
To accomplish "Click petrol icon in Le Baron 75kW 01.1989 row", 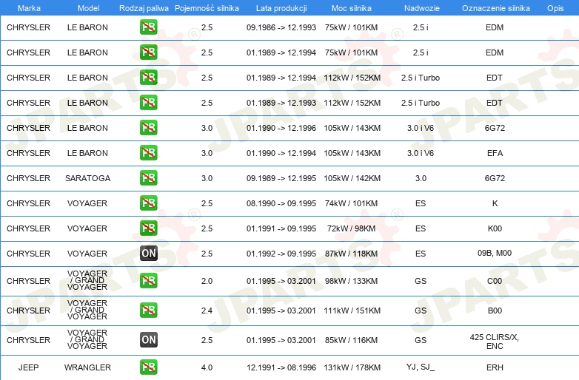I will (x=148, y=52).
